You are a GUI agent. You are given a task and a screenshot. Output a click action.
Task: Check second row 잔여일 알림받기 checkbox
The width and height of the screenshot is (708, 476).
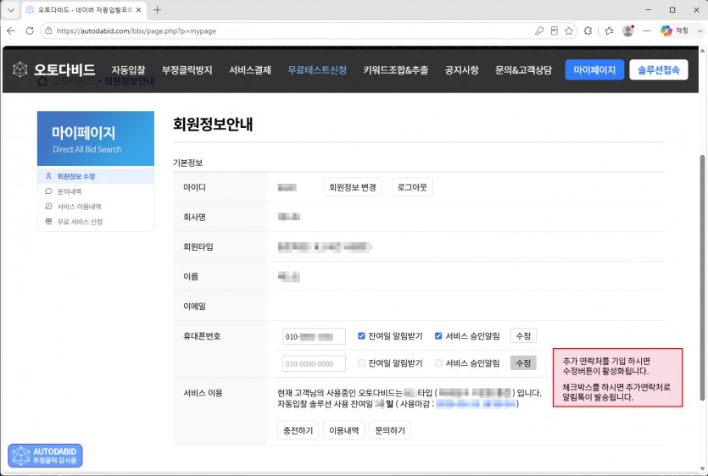361,363
